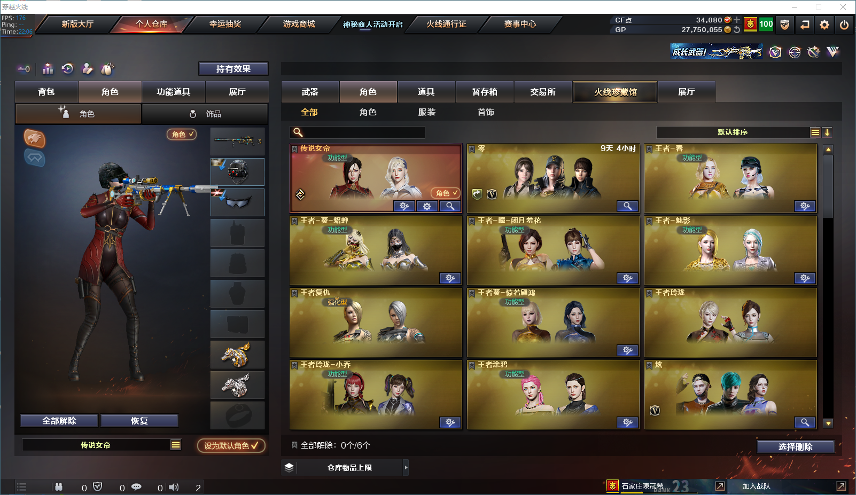
Task: Expand the 仓库物品上限 arrow
Action: 406,467
